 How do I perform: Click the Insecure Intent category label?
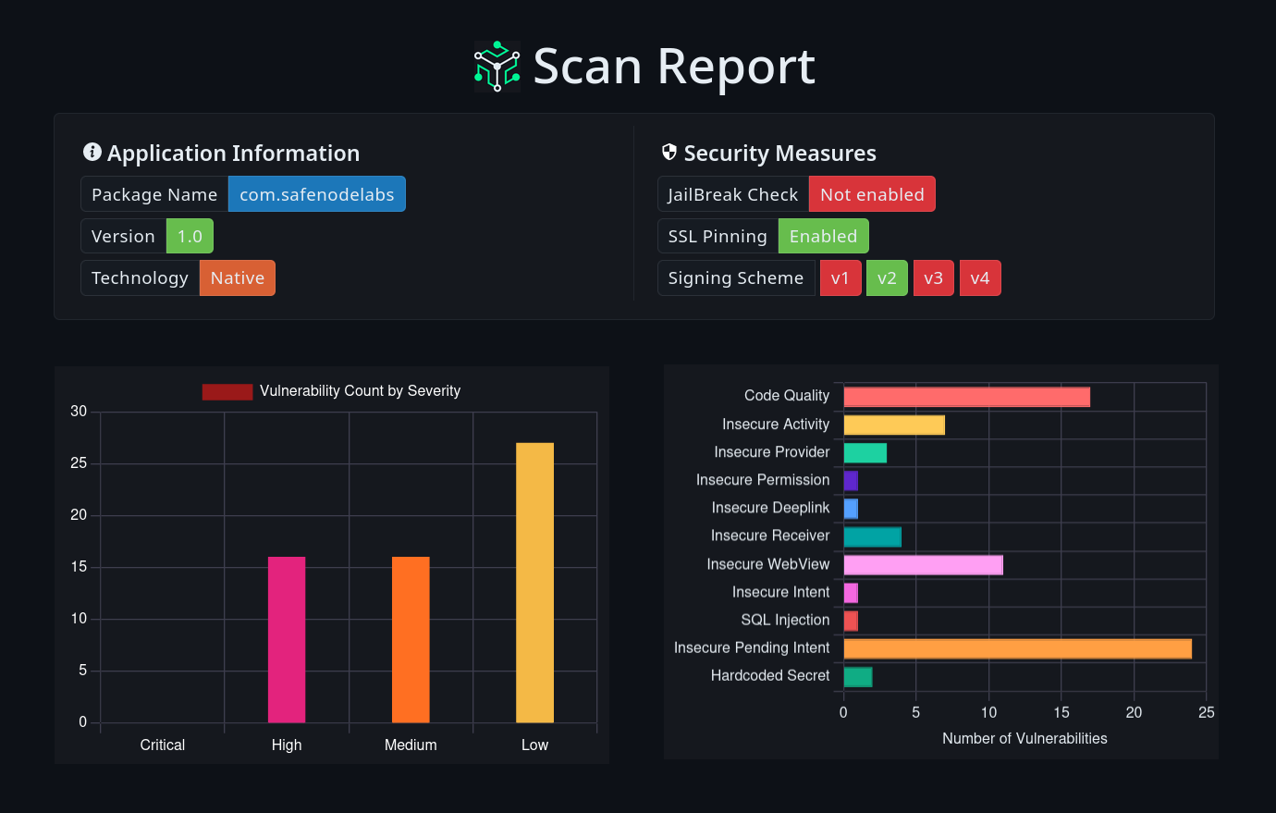(781, 592)
